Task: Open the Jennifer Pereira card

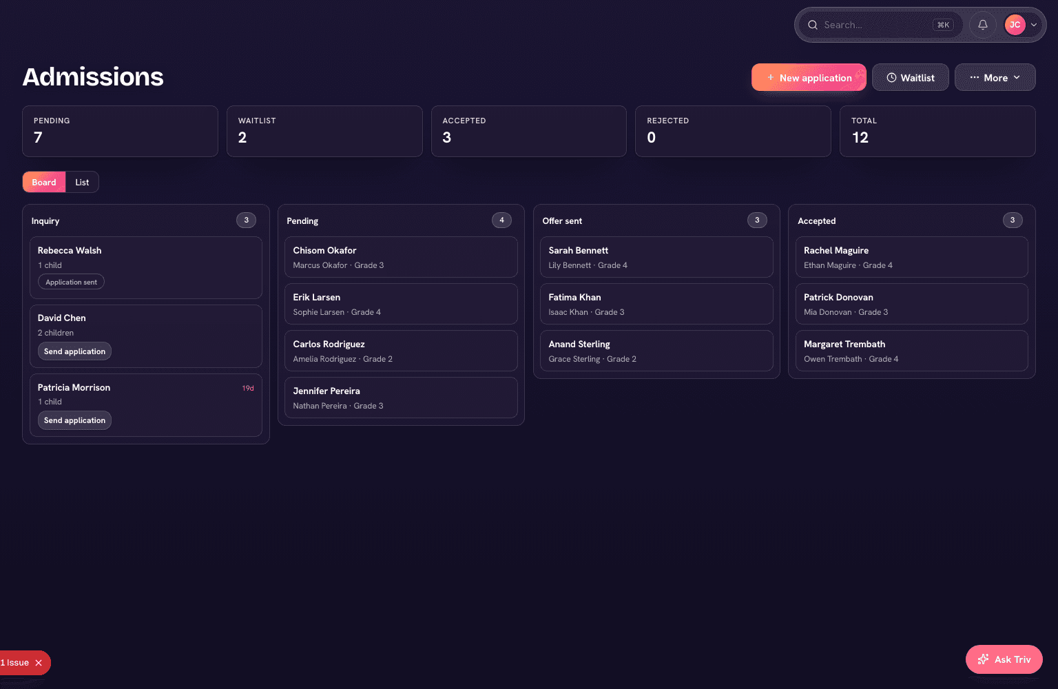Action: [x=401, y=398]
